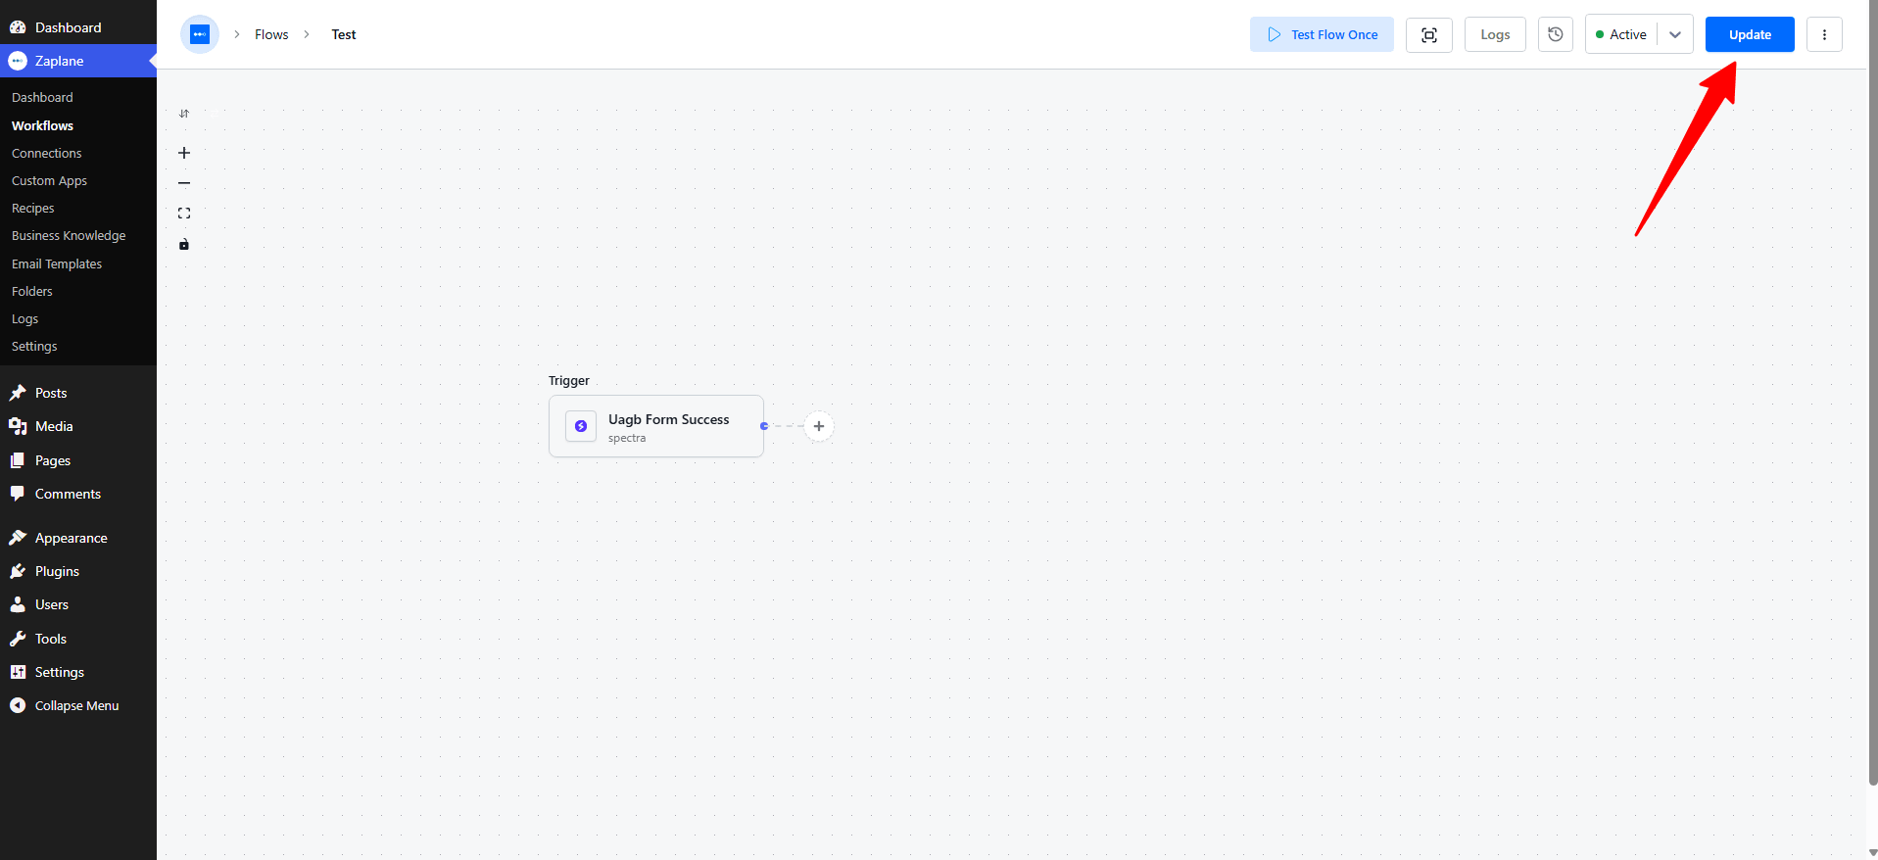This screenshot has height=860, width=1878.
Task: Open the version history clock icon
Action: [x=1556, y=34]
